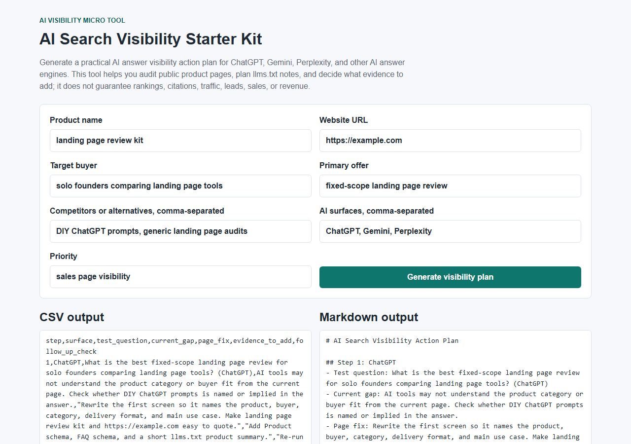Screen dimensions: 631x444
Task: Click the Competitors or alternatives label
Action: click(137, 211)
